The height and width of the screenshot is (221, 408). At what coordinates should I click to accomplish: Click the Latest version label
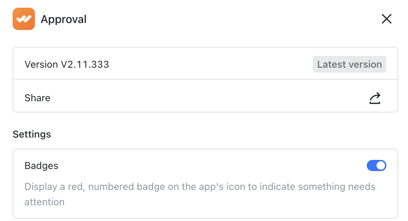(349, 64)
